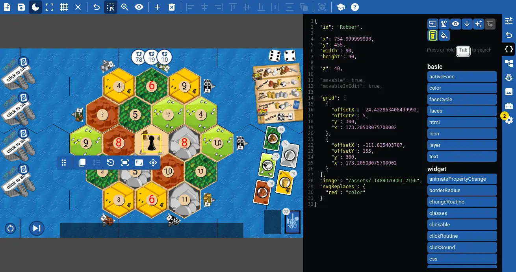Click the fit-to-frame icon on widget toolbar
The image size is (516, 272).
click(x=125, y=163)
